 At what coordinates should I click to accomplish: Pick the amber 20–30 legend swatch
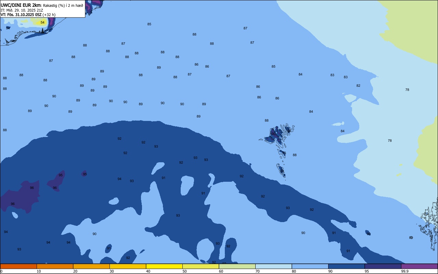pyautogui.click(x=91, y=266)
